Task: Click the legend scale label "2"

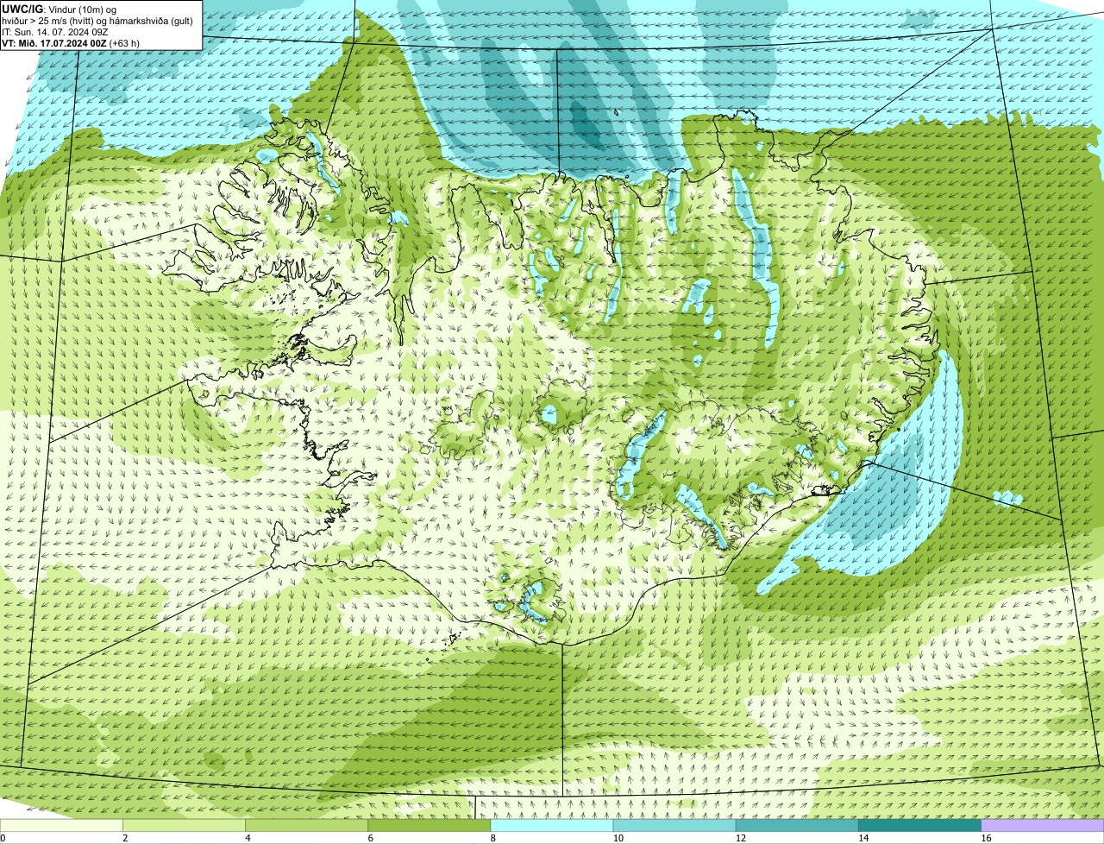Action: coord(125,838)
